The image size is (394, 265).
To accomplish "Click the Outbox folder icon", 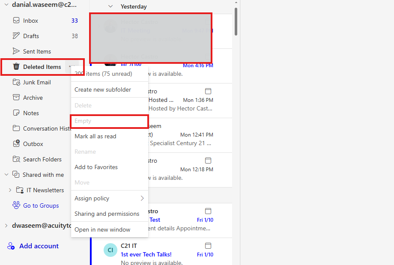I will click(x=16, y=144).
